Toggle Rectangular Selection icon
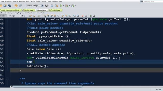The image size is (163, 91). 58,16
